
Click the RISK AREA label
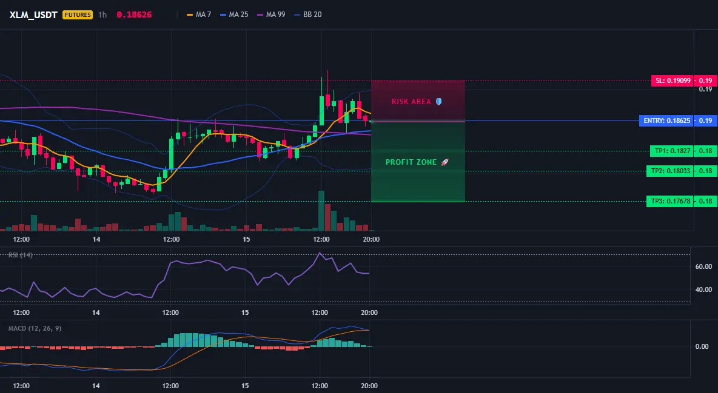411,102
